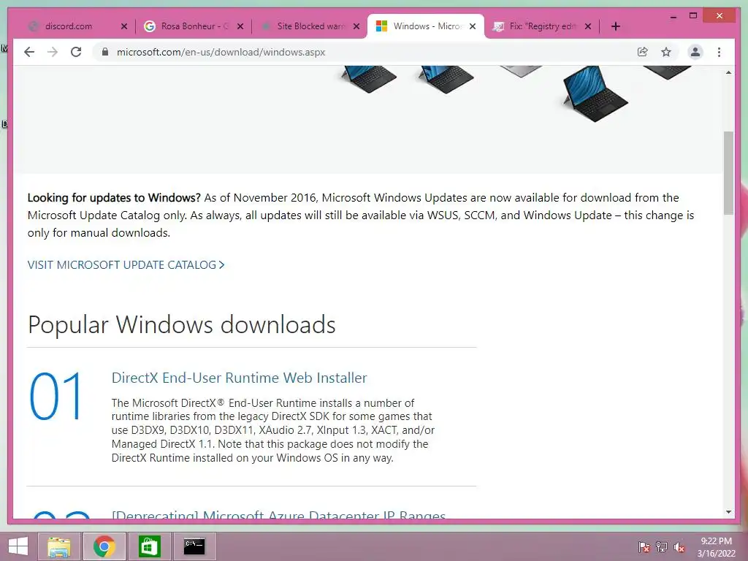This screenshot has height=561, width=748.
Task: Click the scrollbar up arrow
Action: [x=728, y=73]
